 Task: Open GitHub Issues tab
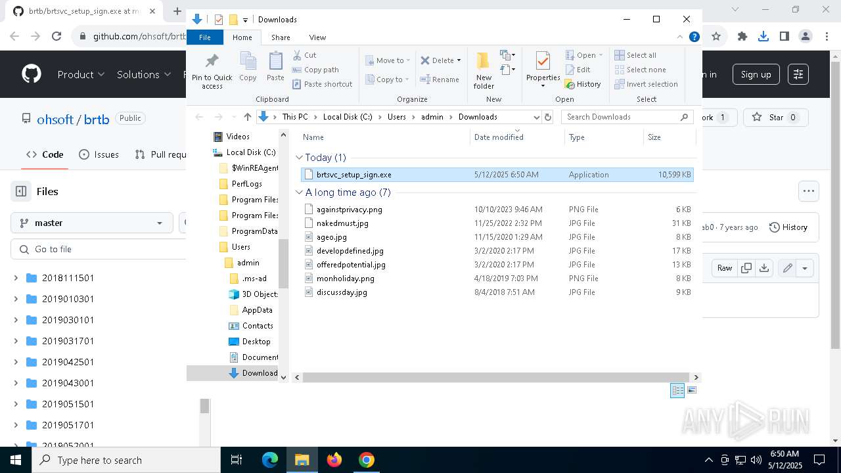click(x=99, y=154)
